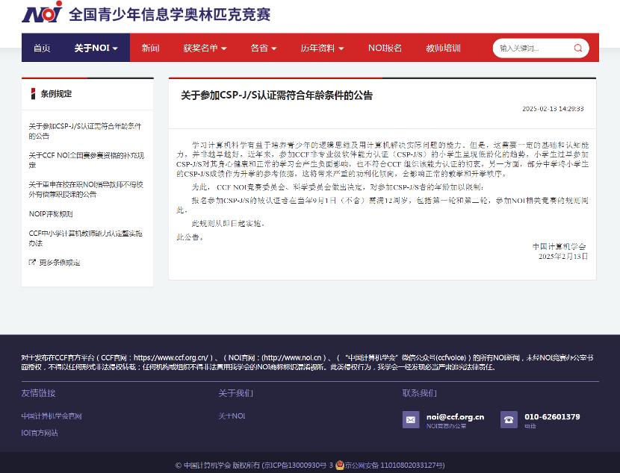Screen dimensions: 620x473
Task: Open sidebar link 关于CCF NOI全国赛参赛资格的补充规定
Action: coord(87,160)
